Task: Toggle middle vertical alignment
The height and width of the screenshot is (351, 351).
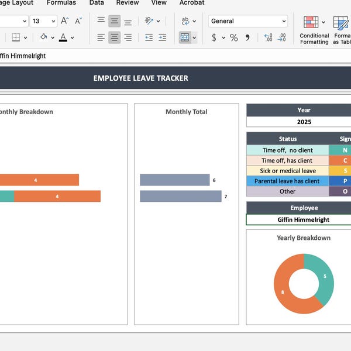Action: 115,21
